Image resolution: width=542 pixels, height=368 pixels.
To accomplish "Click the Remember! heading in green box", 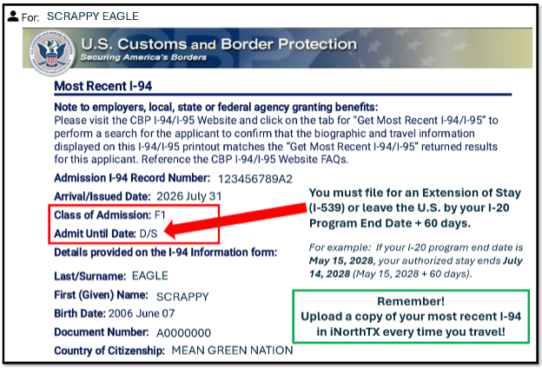I will point(411,301).
